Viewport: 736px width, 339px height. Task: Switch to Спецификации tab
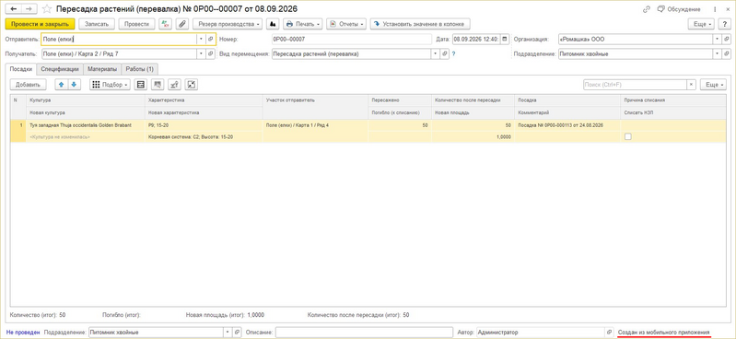coord(60,69)
